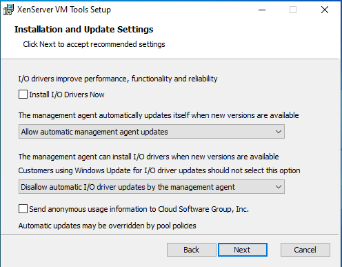Image resolution: width=342 pixels, height=267 pixels.
Task: Click 'Click Next to accept recommended settings' text
Action: (94, 44)
